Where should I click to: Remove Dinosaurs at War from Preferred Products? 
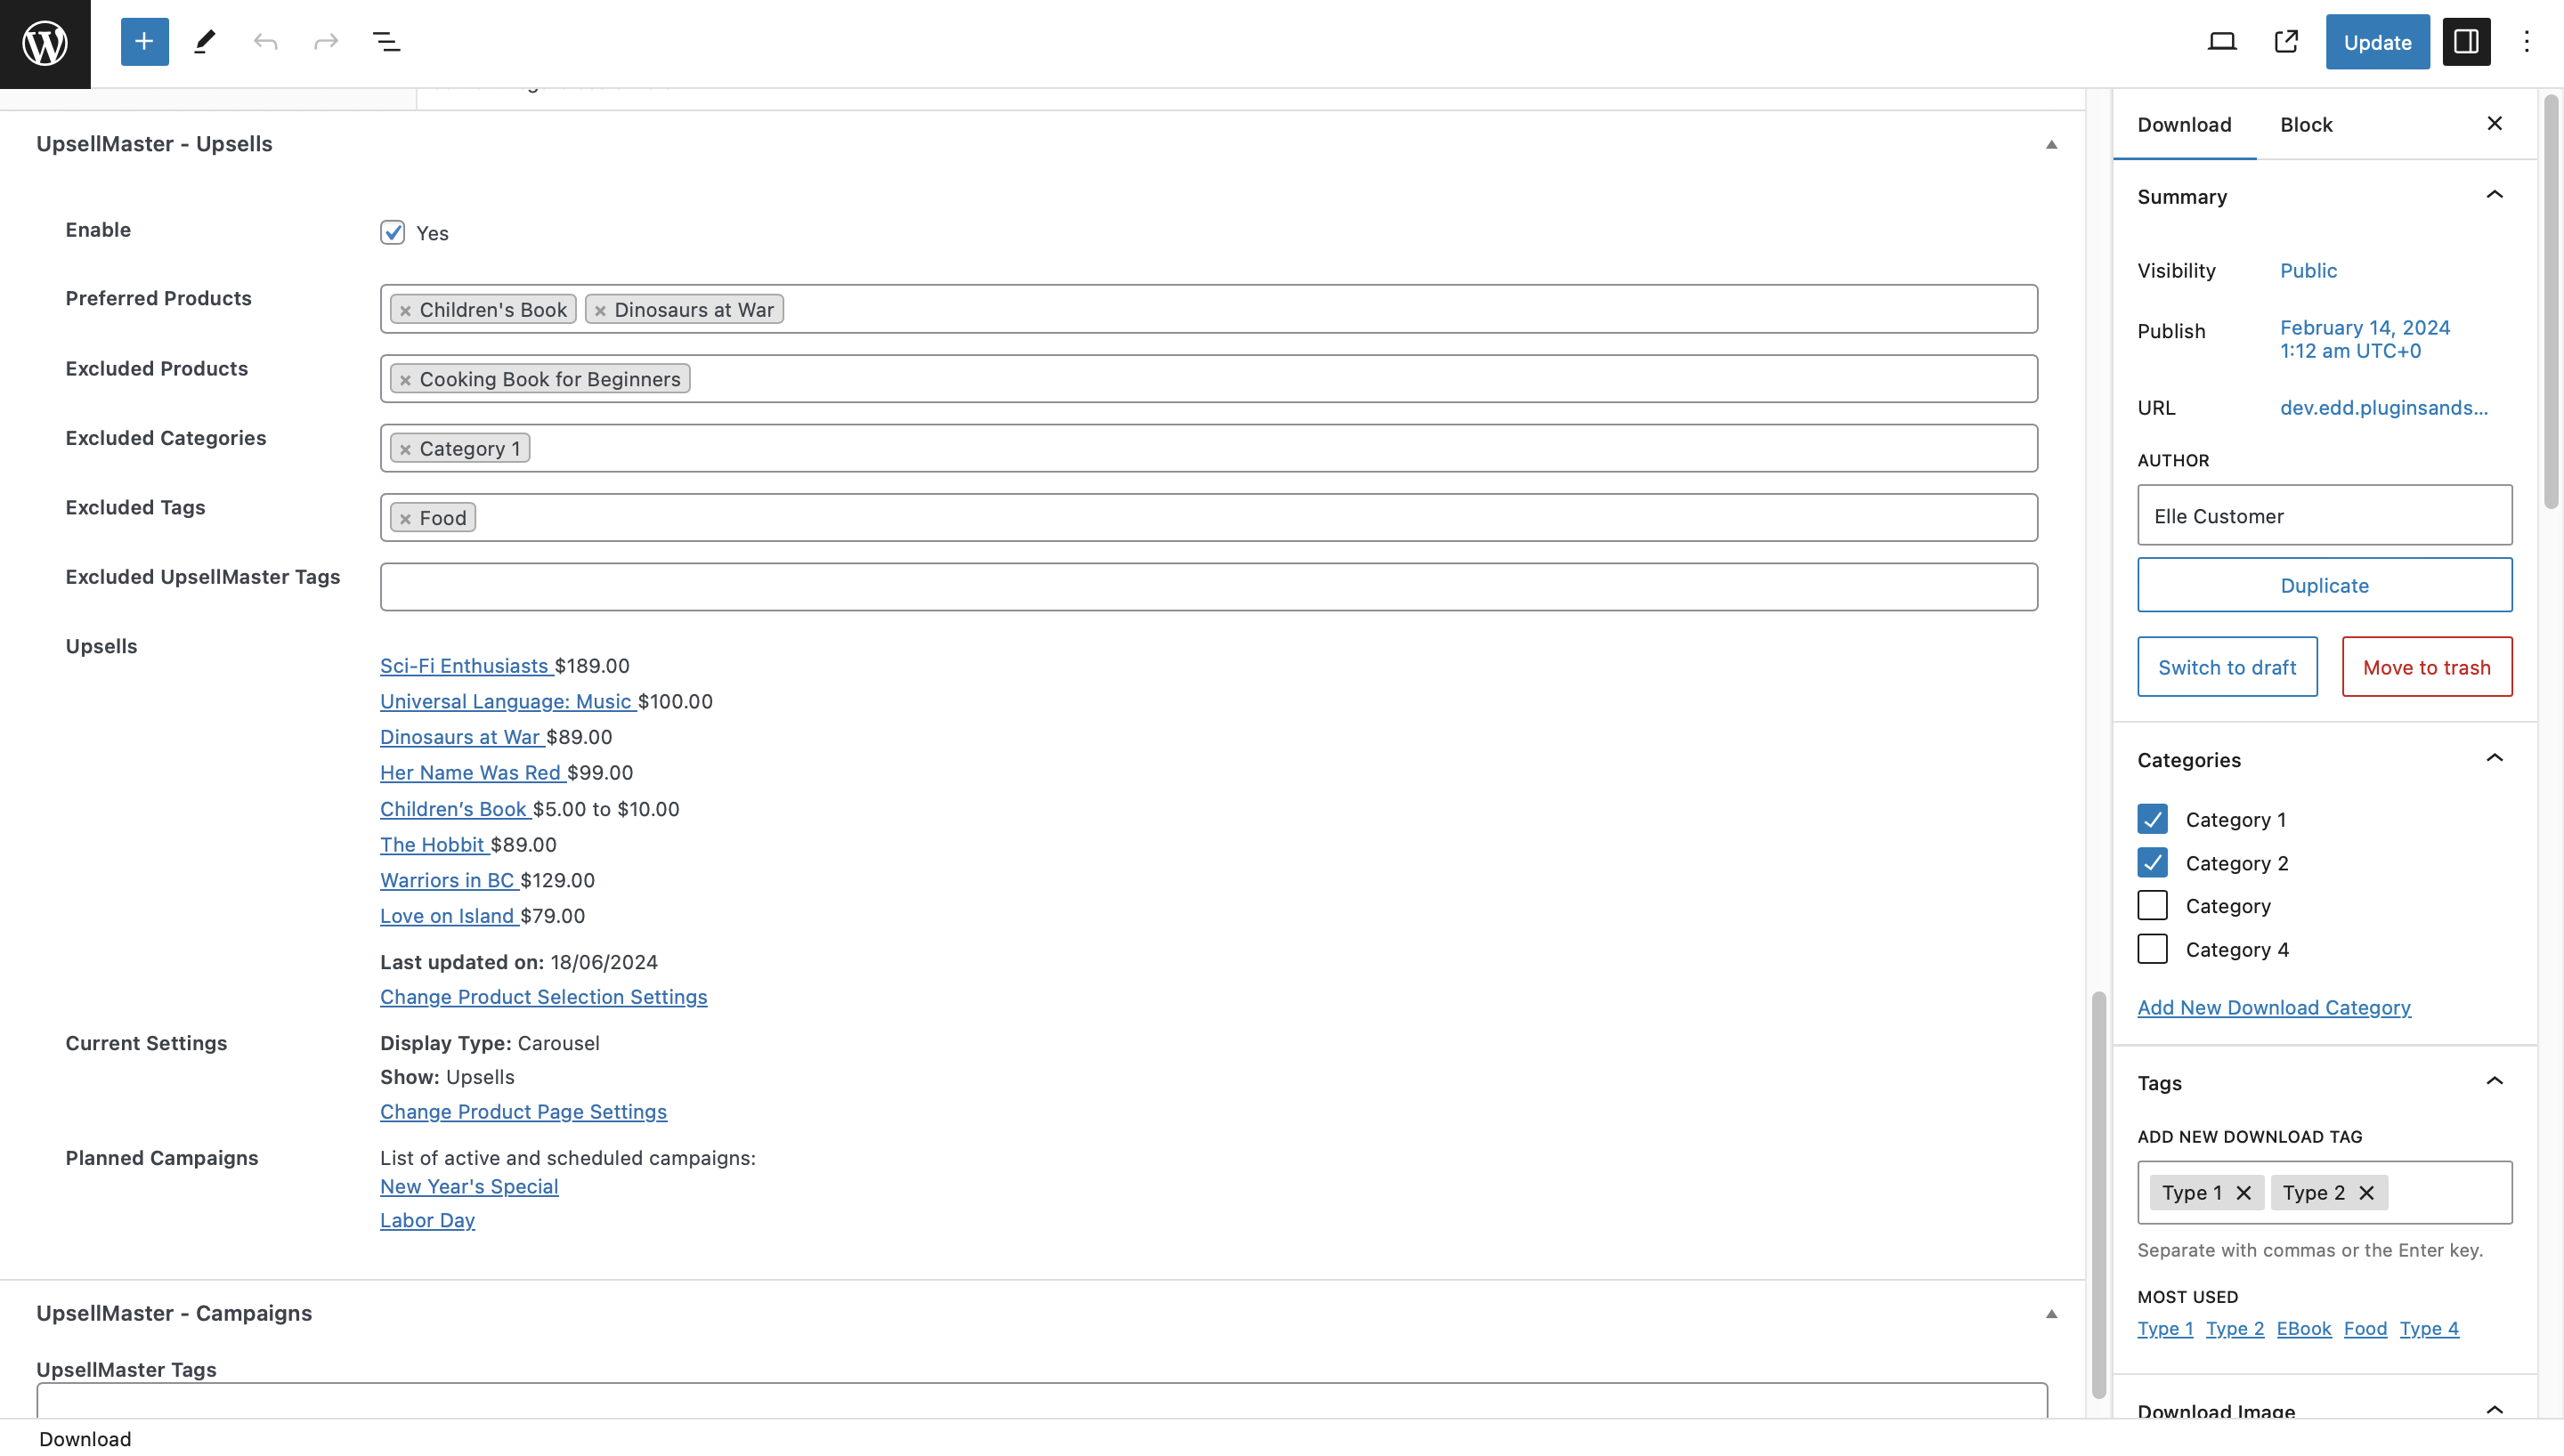pyautogui.click(x=600, y=311)
